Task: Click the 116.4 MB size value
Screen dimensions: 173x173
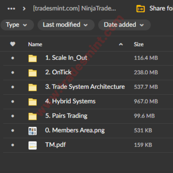Action: (x=146, y=58)
